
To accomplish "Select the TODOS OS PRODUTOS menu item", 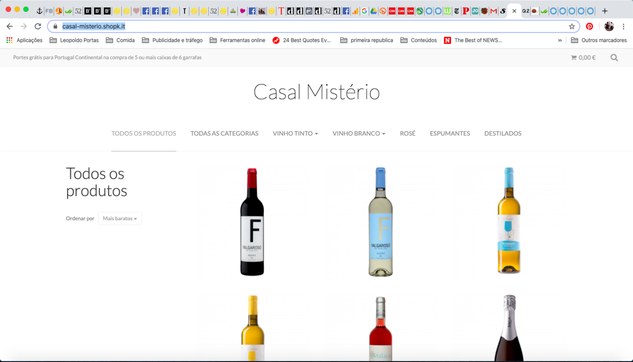I will [143, 133].
